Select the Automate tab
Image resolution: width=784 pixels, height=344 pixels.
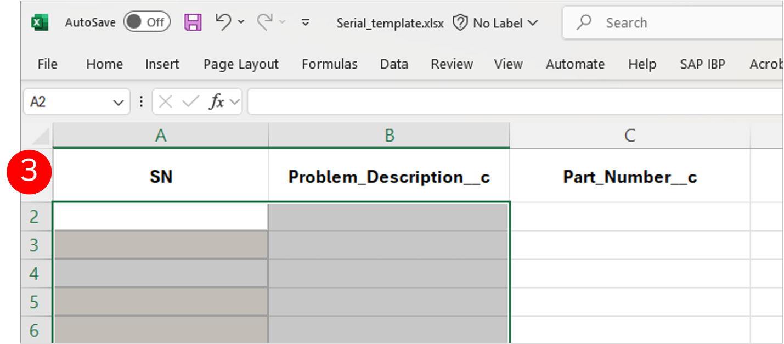click(x=575, y=64)
